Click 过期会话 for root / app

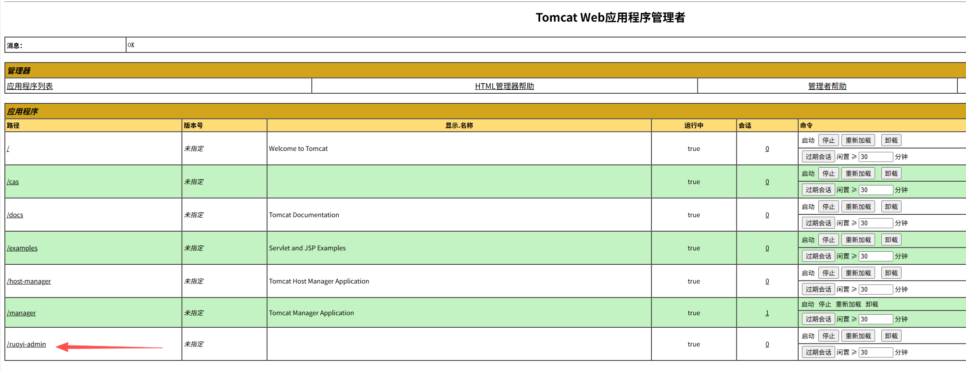[x=818, y=157]
